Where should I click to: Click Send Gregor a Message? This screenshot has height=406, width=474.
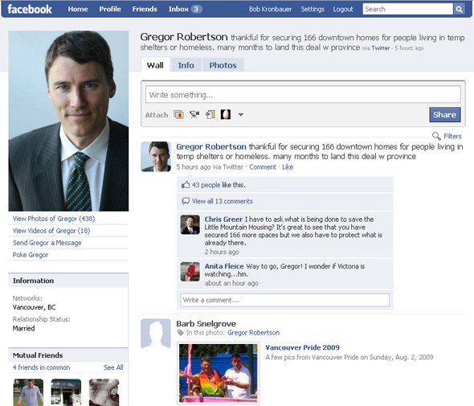point(47,243)
